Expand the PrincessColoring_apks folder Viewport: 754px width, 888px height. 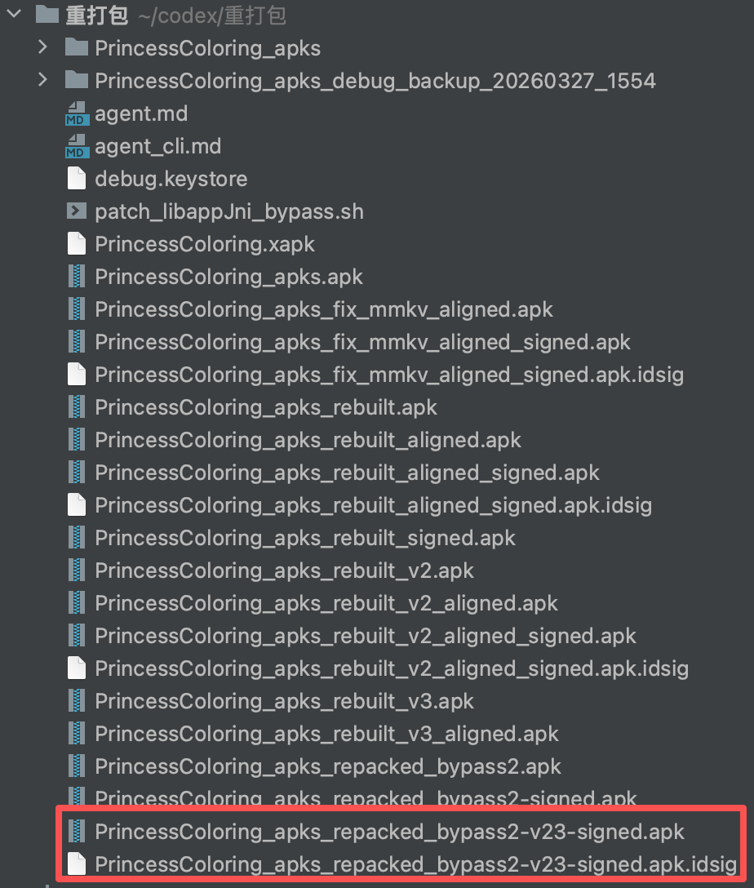click(x=43, y=47)
